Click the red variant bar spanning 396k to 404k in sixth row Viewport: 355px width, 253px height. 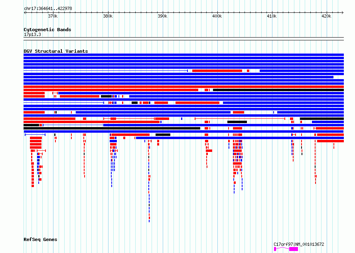[217, 71]
